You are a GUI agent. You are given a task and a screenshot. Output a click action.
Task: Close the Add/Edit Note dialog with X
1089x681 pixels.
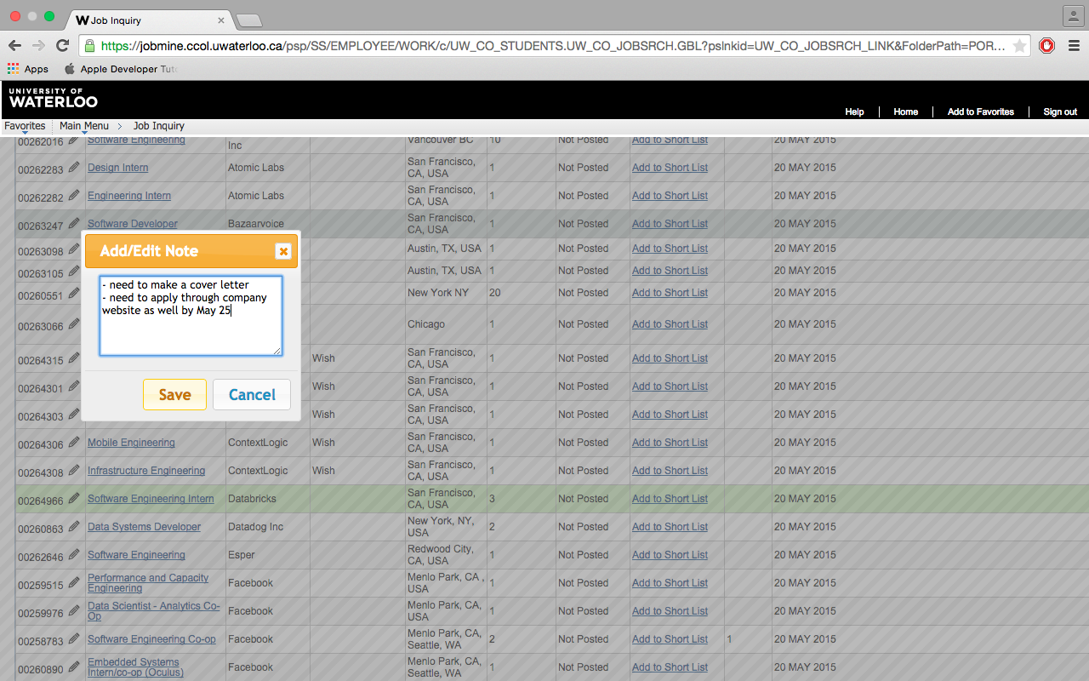click(x=283, y=251)
